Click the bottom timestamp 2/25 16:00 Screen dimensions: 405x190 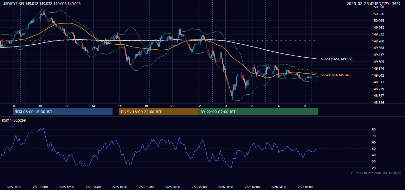[120, 187]
